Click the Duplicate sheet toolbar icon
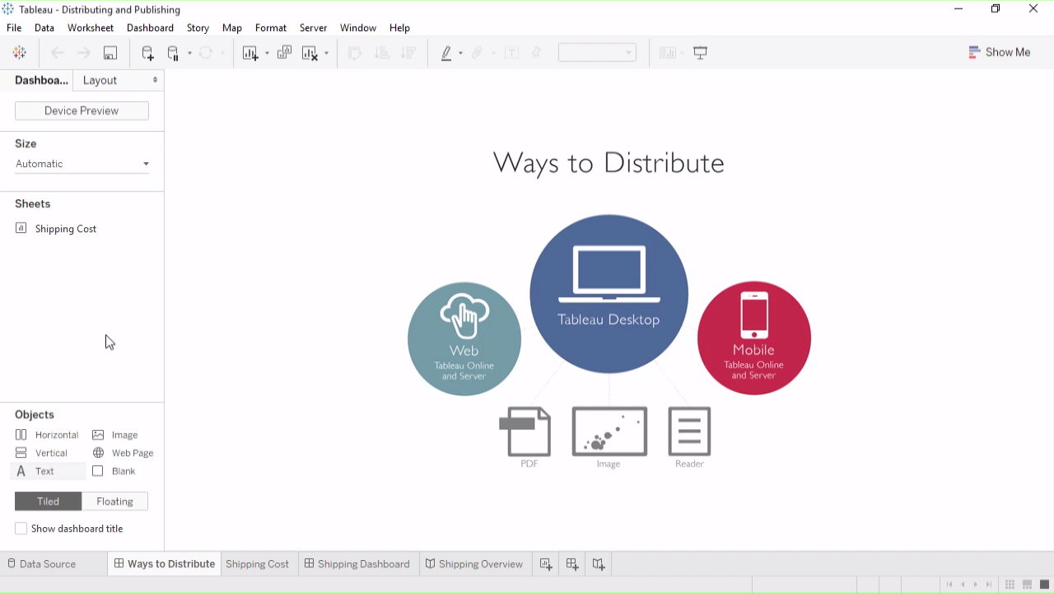The height and width of the screenshot is (593, 1054). (x=284, y=53)
